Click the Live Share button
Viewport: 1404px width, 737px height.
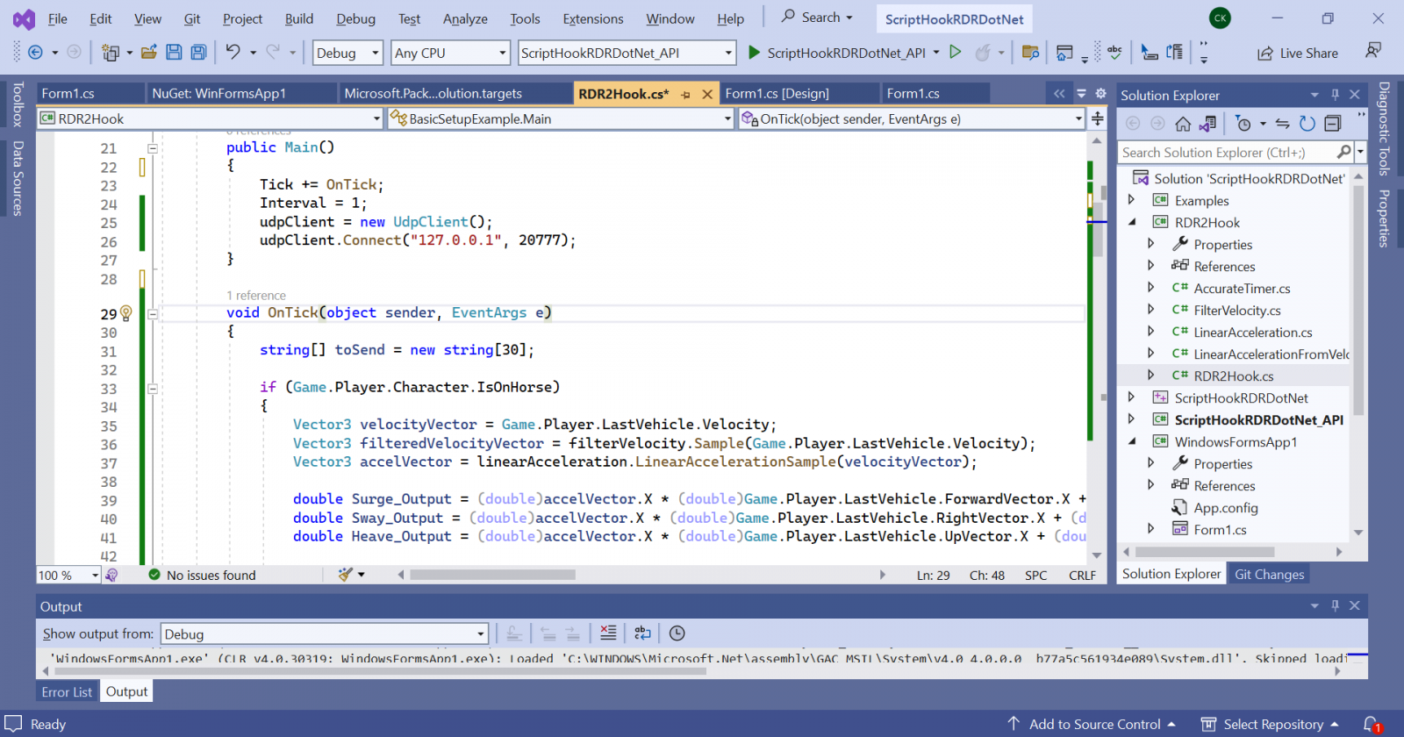(x=1298, y=53)
